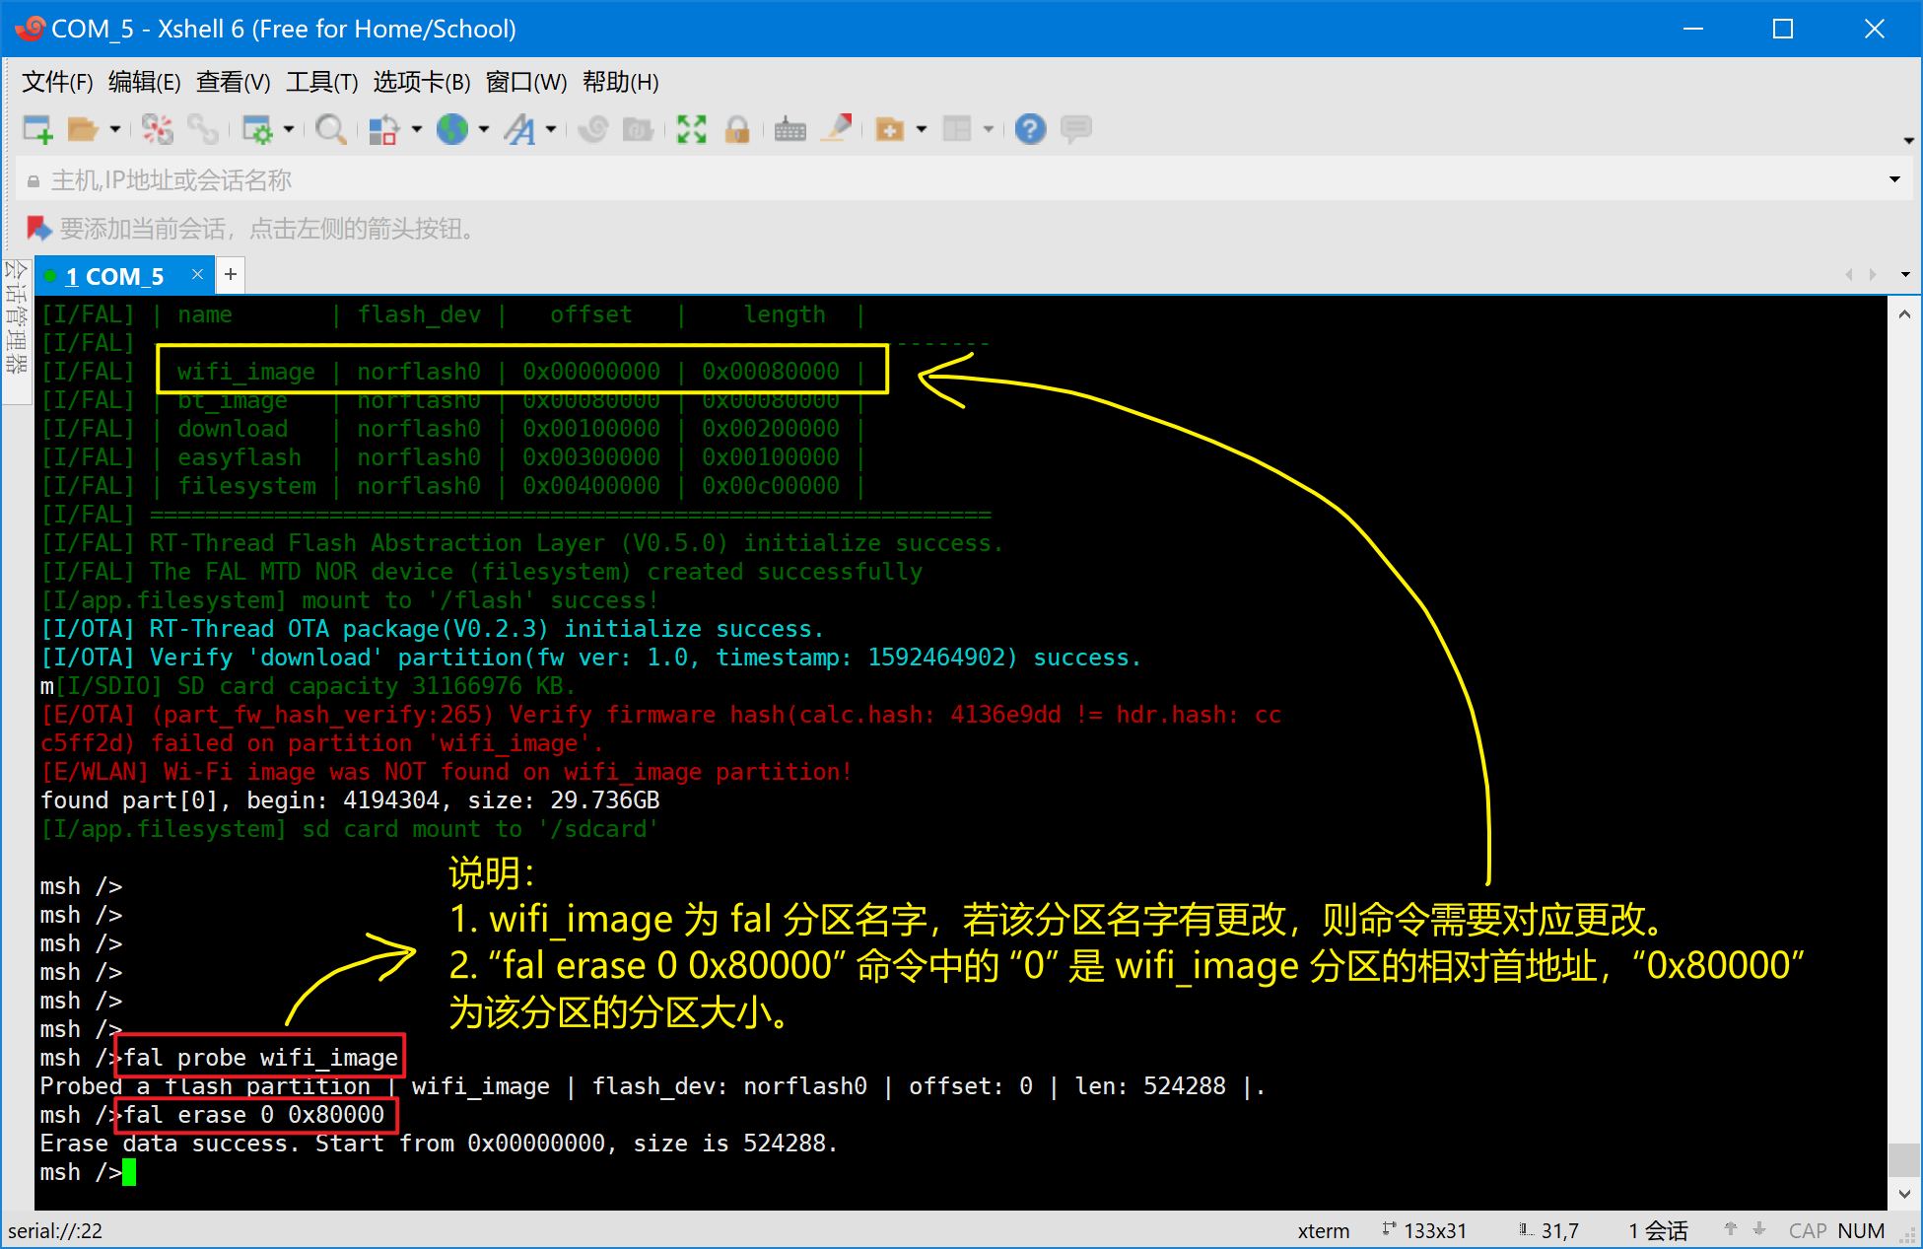This screenshot has height=1249, width=1923.
Task: Click the Encoding globe icon
Action: click(x=452, y=129)
